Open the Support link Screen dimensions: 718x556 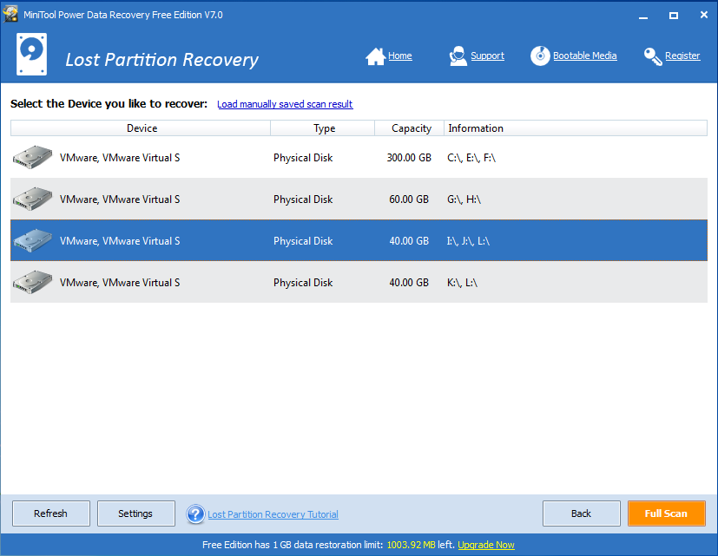point(487,56)
